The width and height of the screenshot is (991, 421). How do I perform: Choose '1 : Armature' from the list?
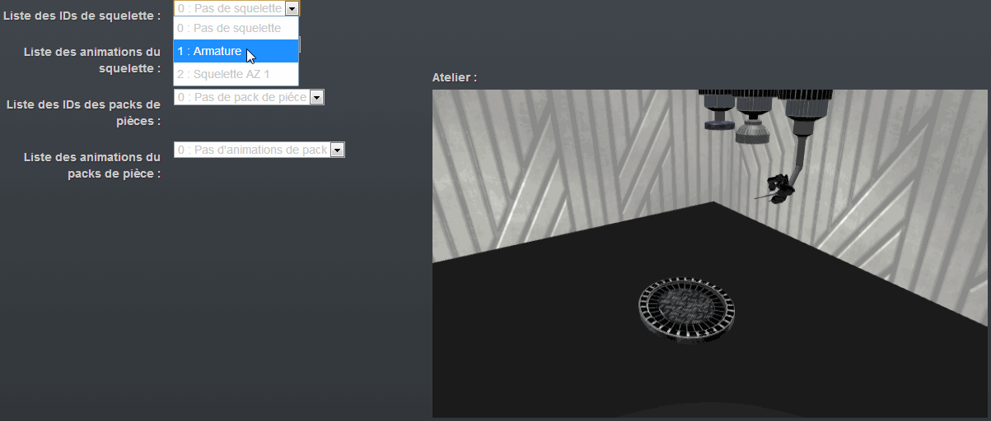tap(236, 51)
